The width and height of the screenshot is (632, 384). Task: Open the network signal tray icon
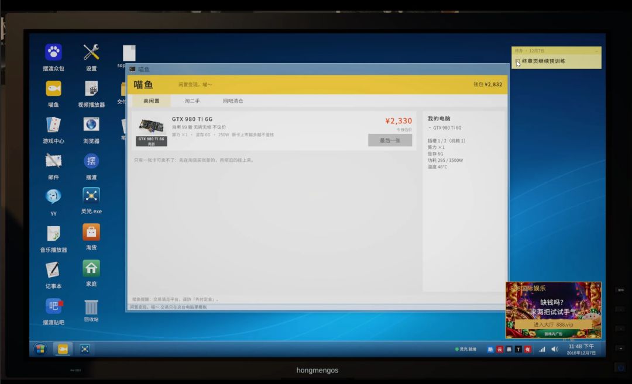point(542,350)
